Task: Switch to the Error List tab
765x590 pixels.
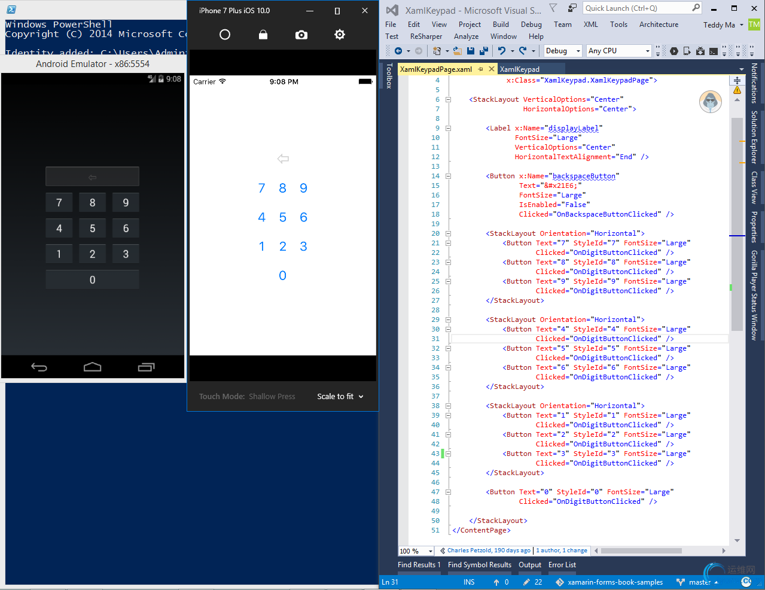Action: pyautogui.click(x=562, y=564)
